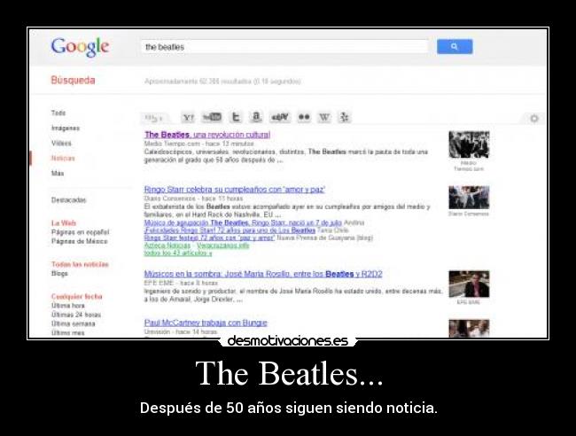This screenshot has width=576, height=436.
Task: Click the Yahoo shortcut icon
Action: [x=188, y=118]
